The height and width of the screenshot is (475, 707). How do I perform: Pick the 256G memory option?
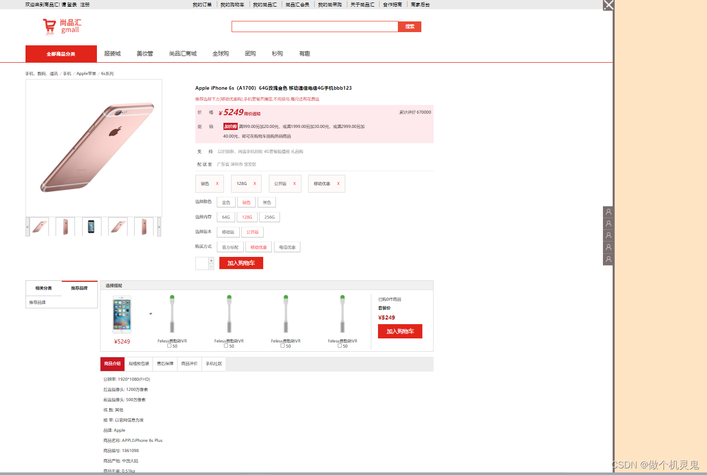(x=269, y=217)
